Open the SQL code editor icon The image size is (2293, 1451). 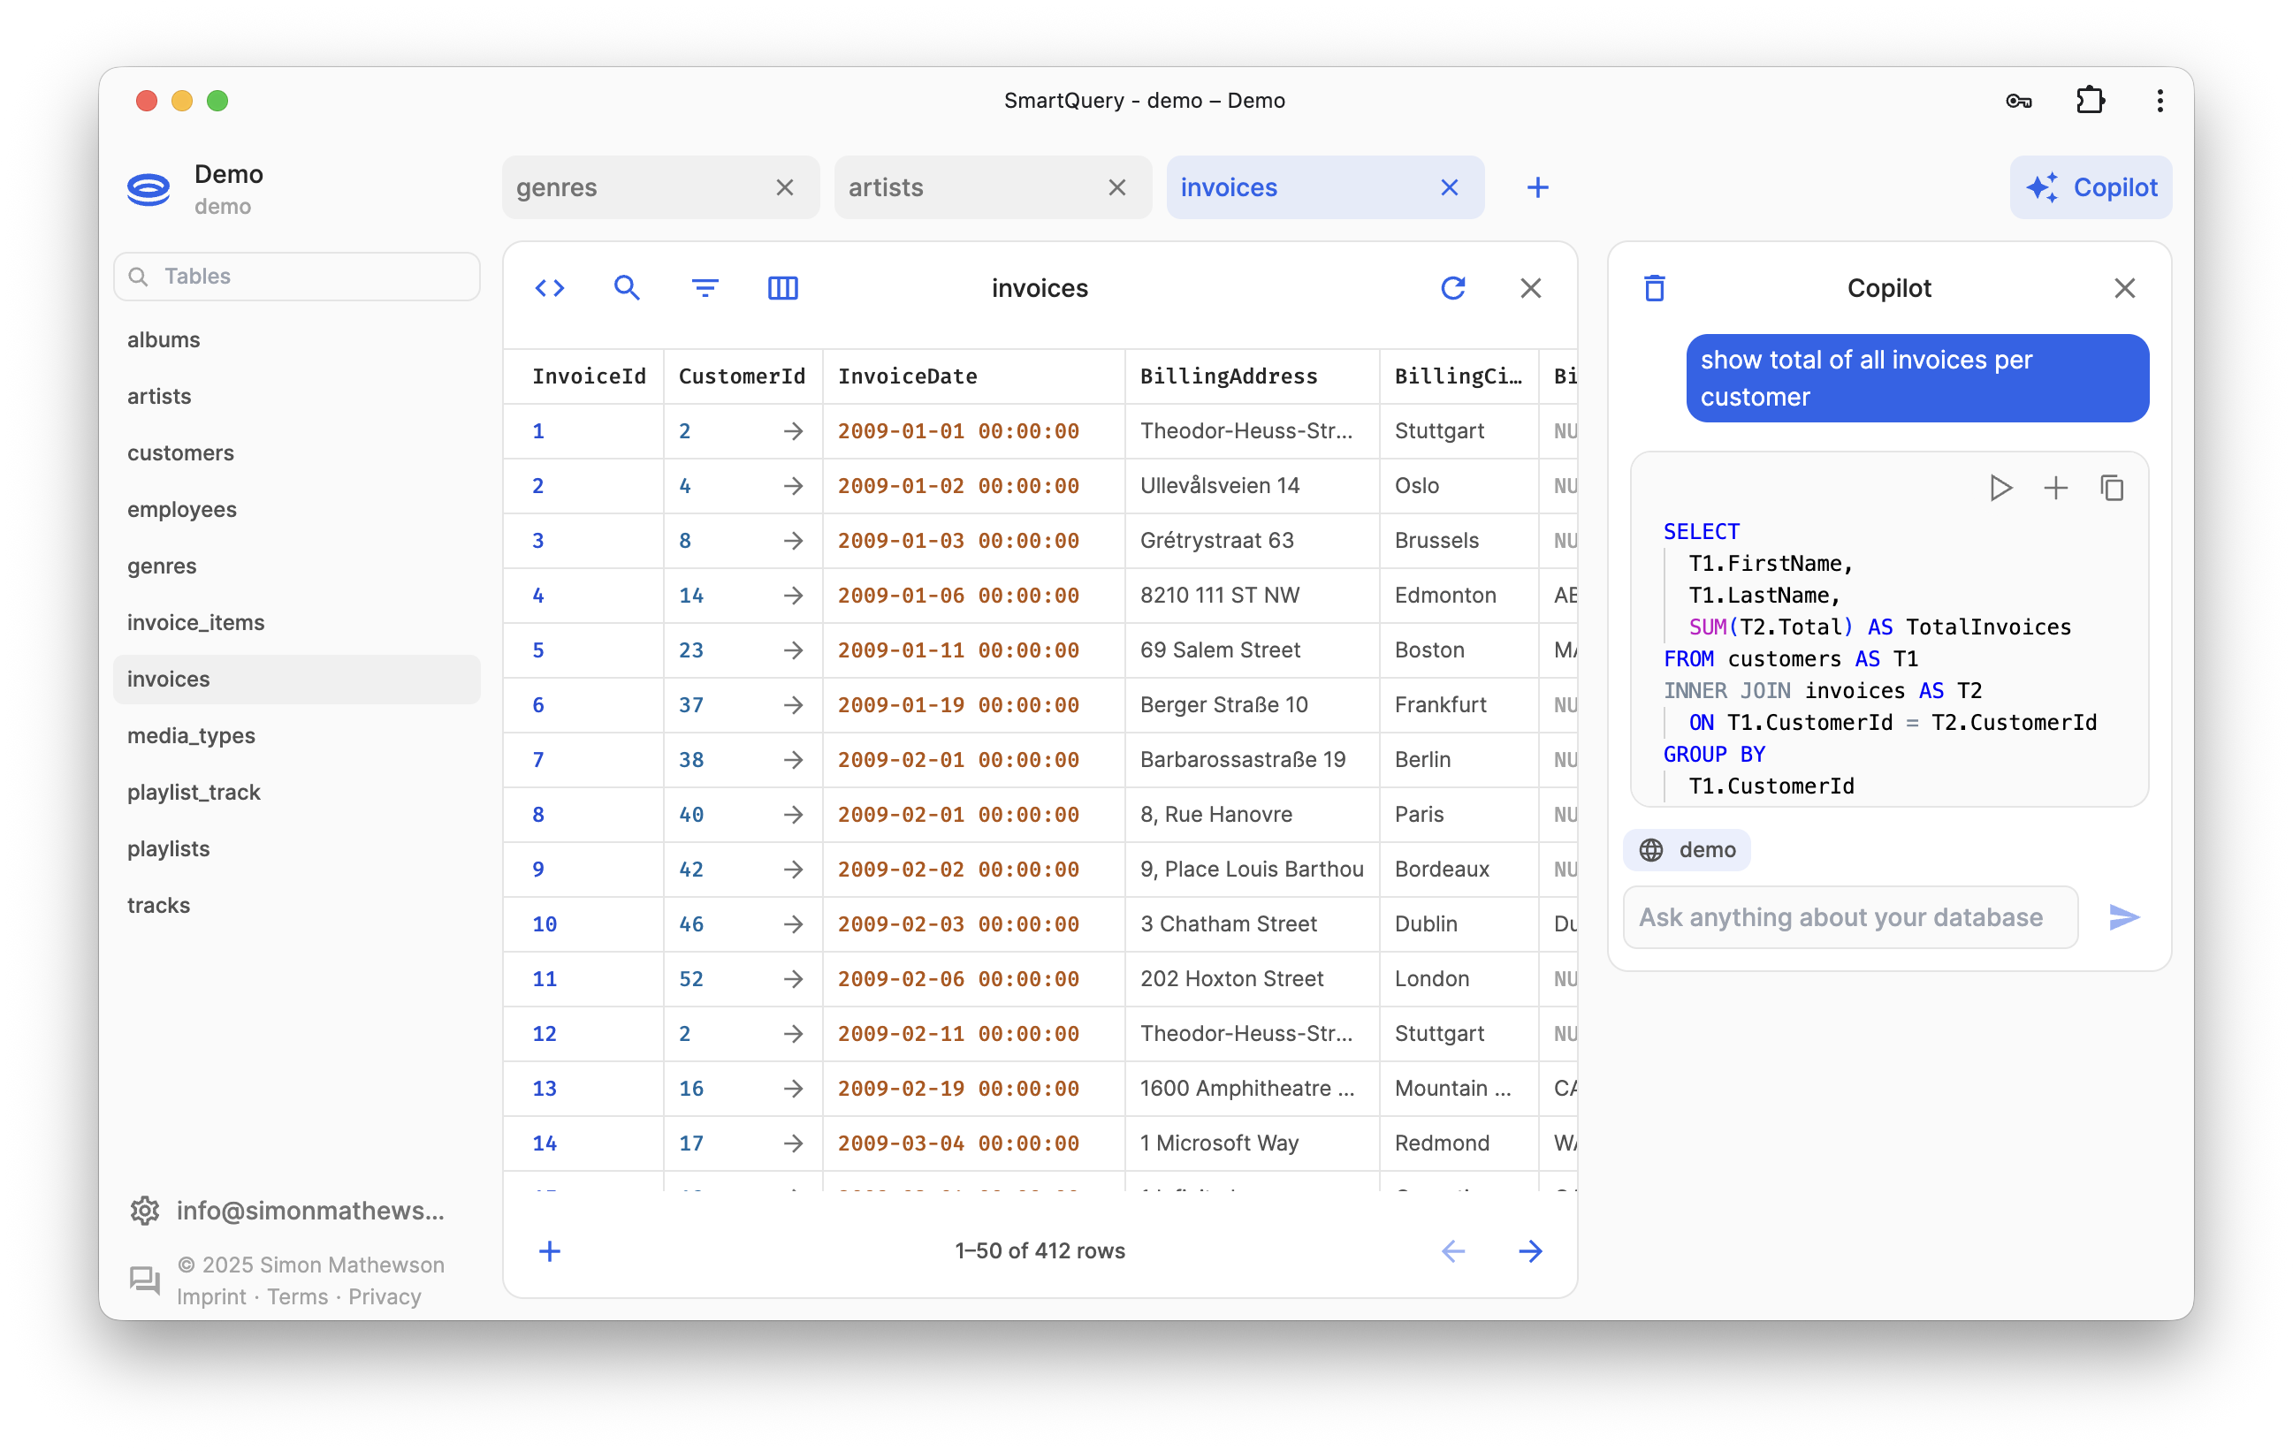(x=550, y=287)
